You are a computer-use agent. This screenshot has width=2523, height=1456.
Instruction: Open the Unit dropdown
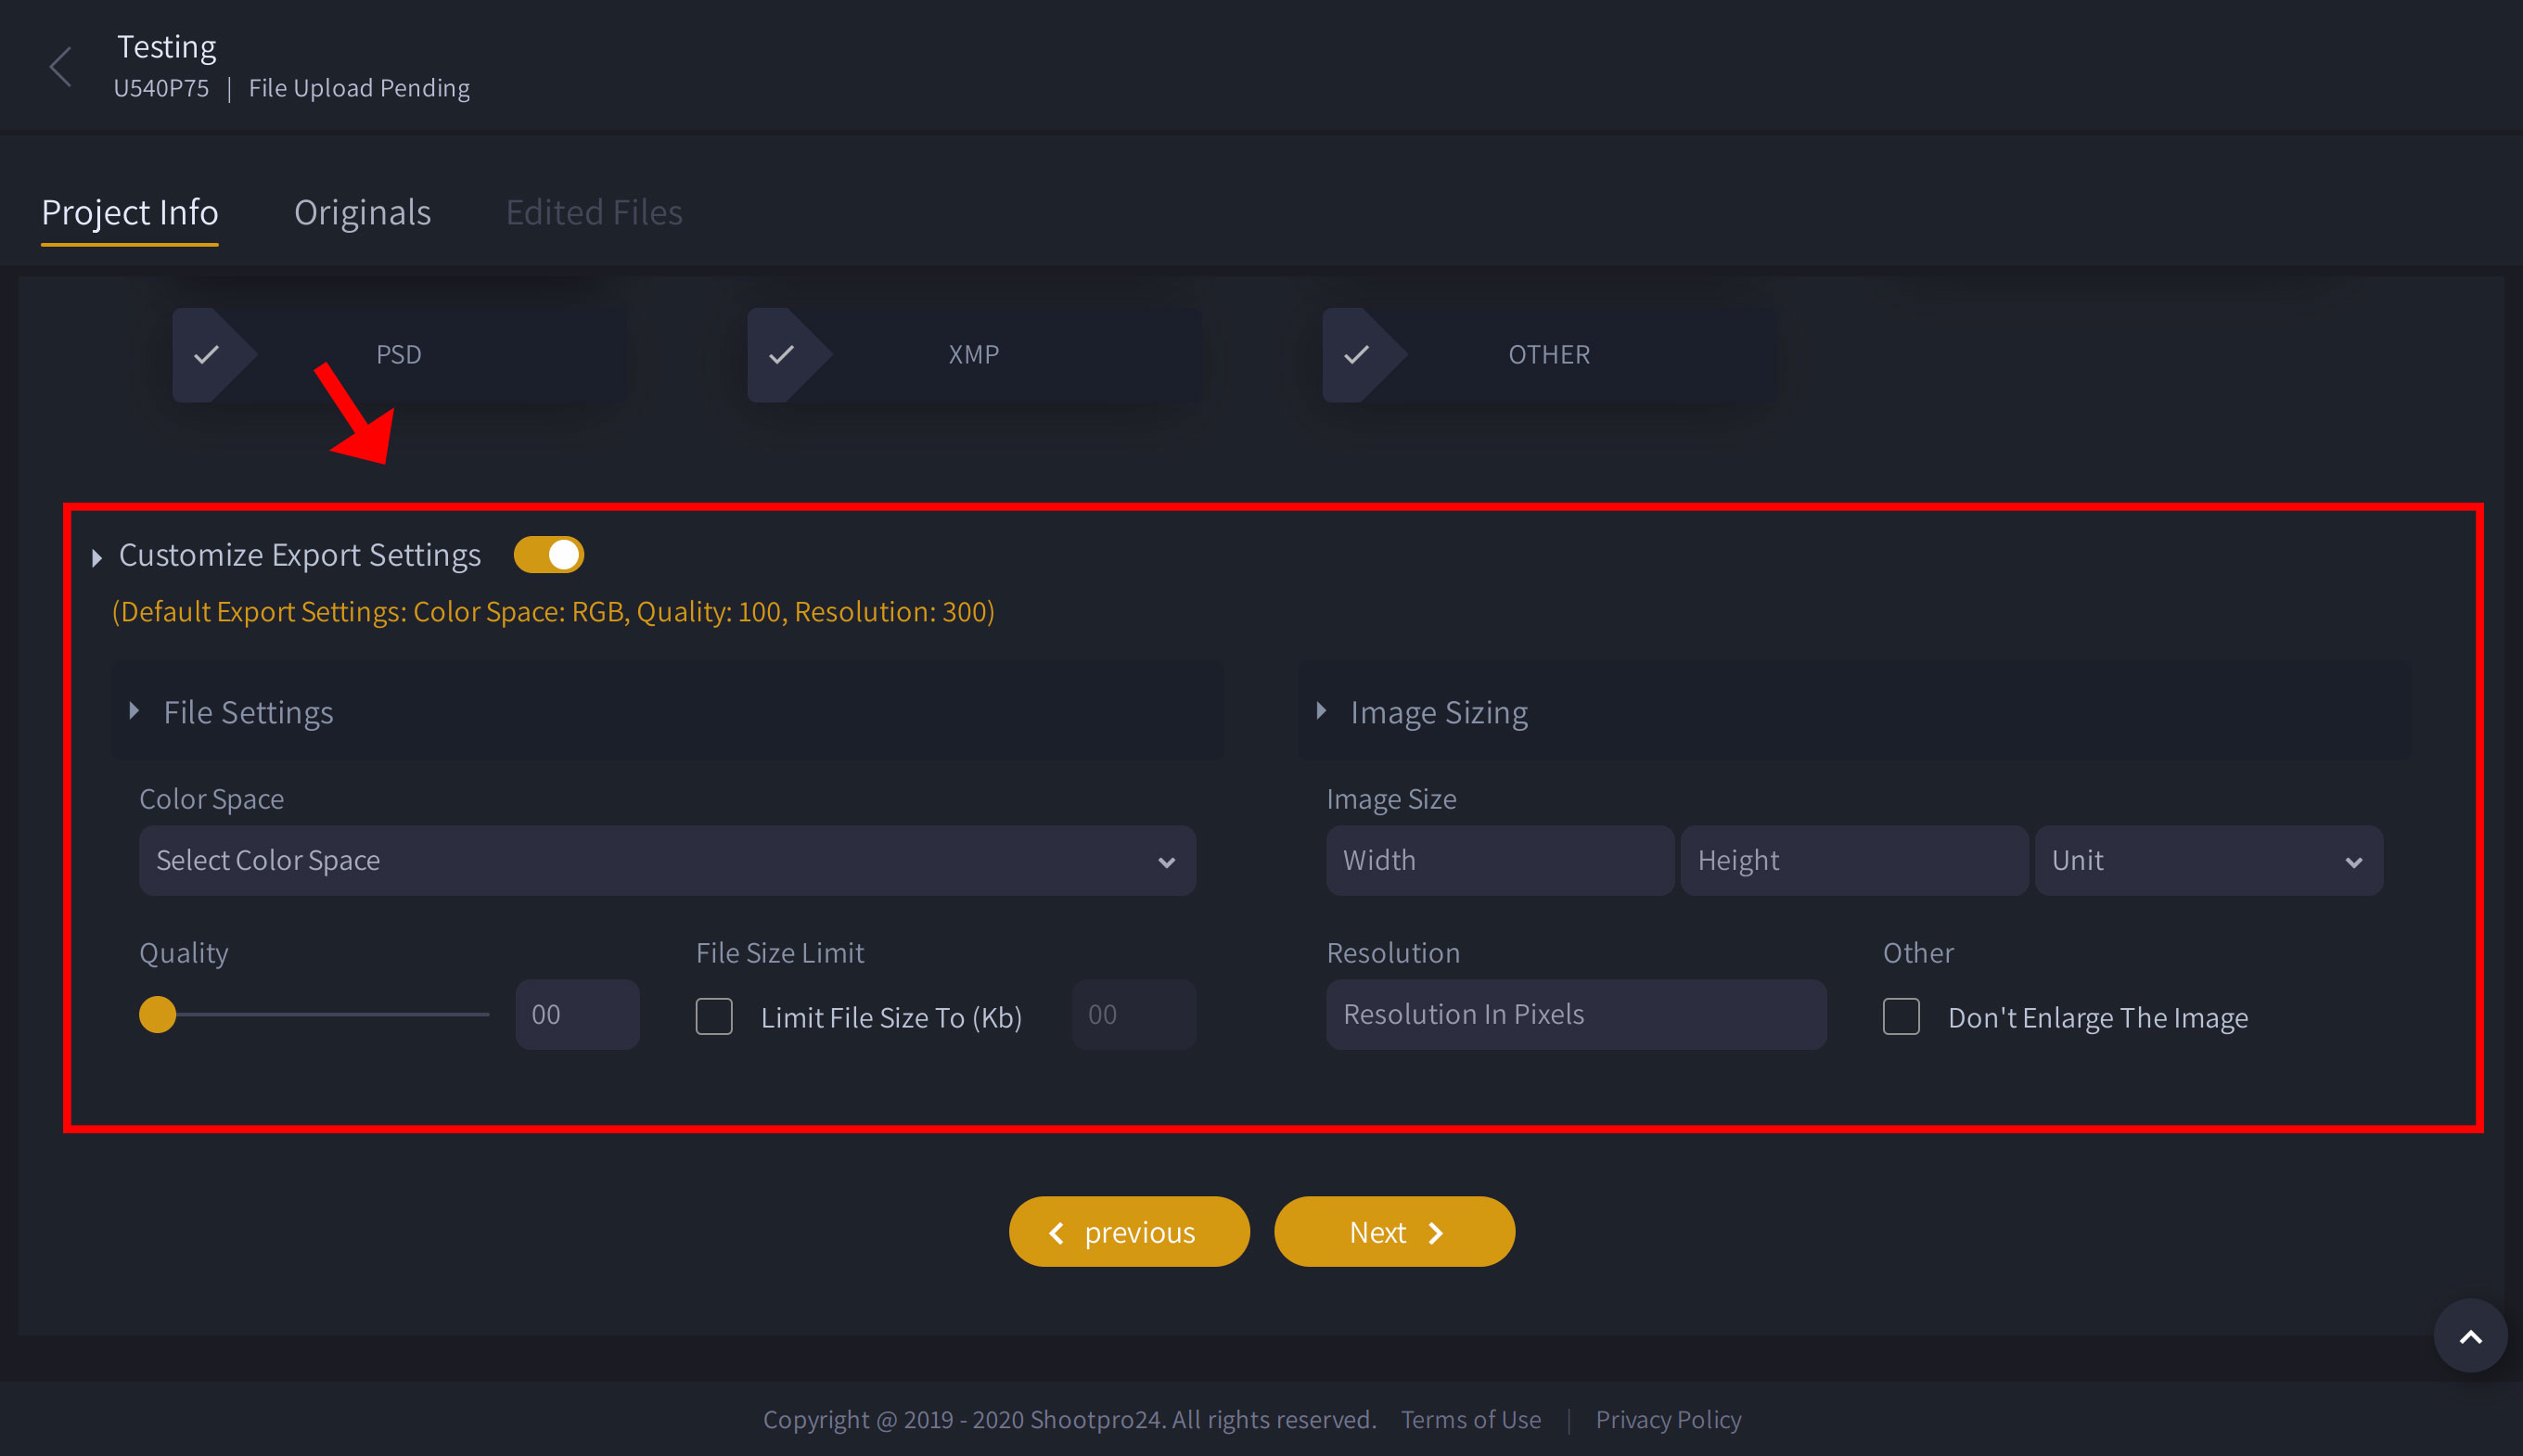(2207, 860)
